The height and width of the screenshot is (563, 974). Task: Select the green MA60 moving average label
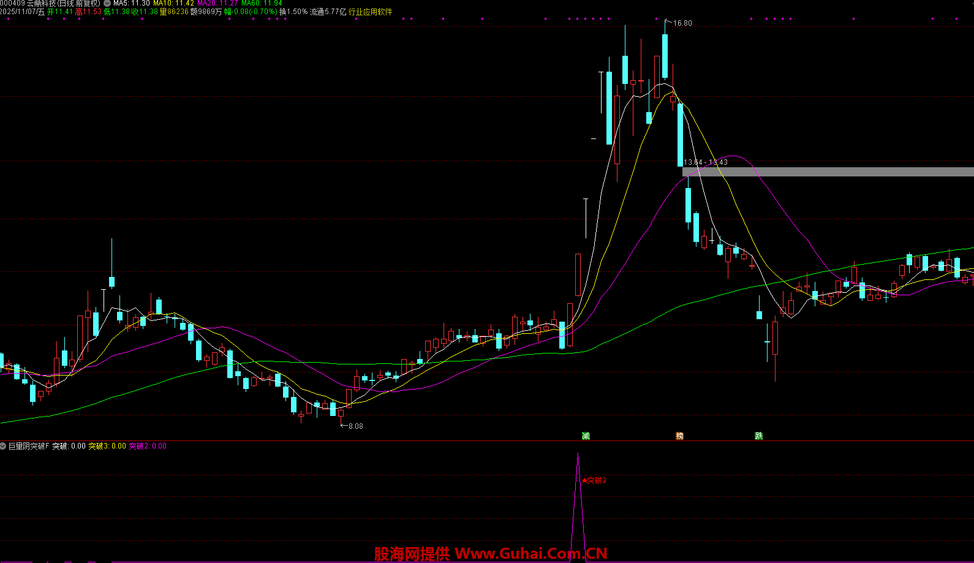tap(262, 4)
